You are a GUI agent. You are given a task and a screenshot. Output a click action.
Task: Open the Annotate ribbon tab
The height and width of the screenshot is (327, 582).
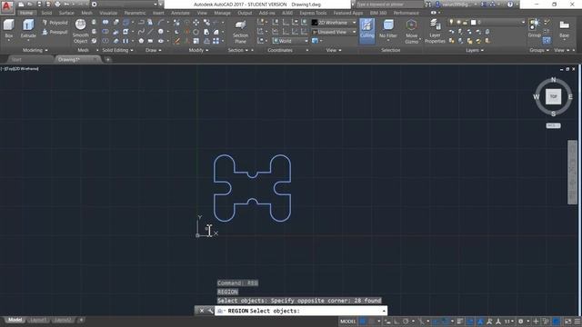[x=180, y=13]
